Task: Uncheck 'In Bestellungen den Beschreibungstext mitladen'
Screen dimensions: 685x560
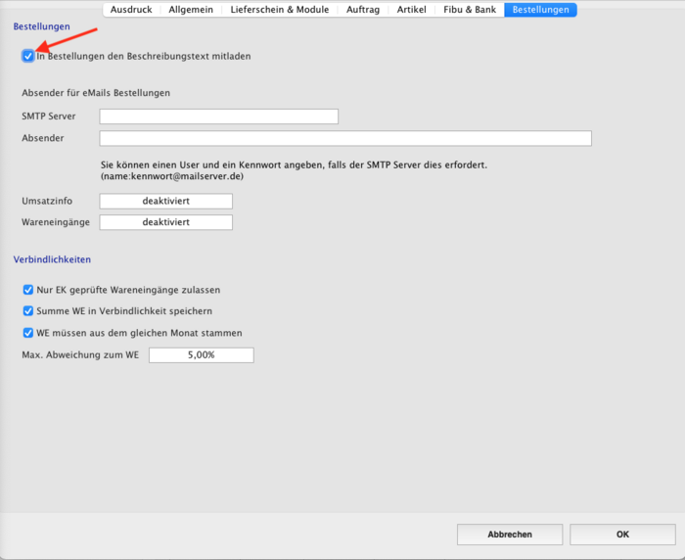Action: click(x=27, y=57)
